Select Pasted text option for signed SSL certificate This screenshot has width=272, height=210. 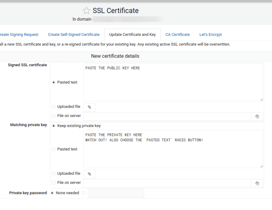point(54,82)
